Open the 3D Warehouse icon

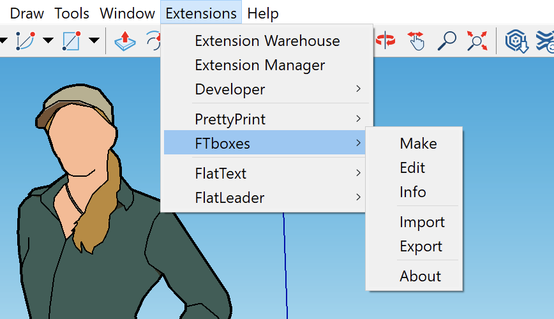515,41
